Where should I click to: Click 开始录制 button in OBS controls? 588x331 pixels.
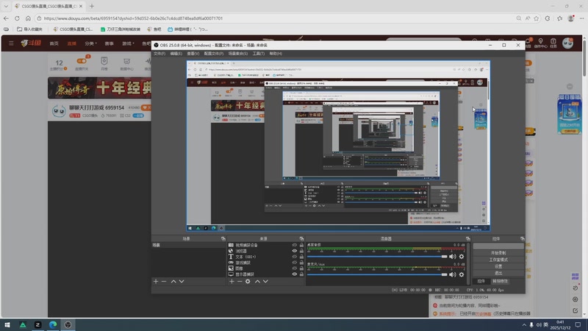(498, 253)
